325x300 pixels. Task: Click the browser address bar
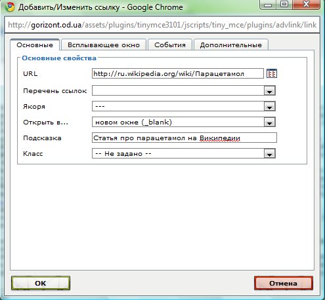[x=162, y=25]
